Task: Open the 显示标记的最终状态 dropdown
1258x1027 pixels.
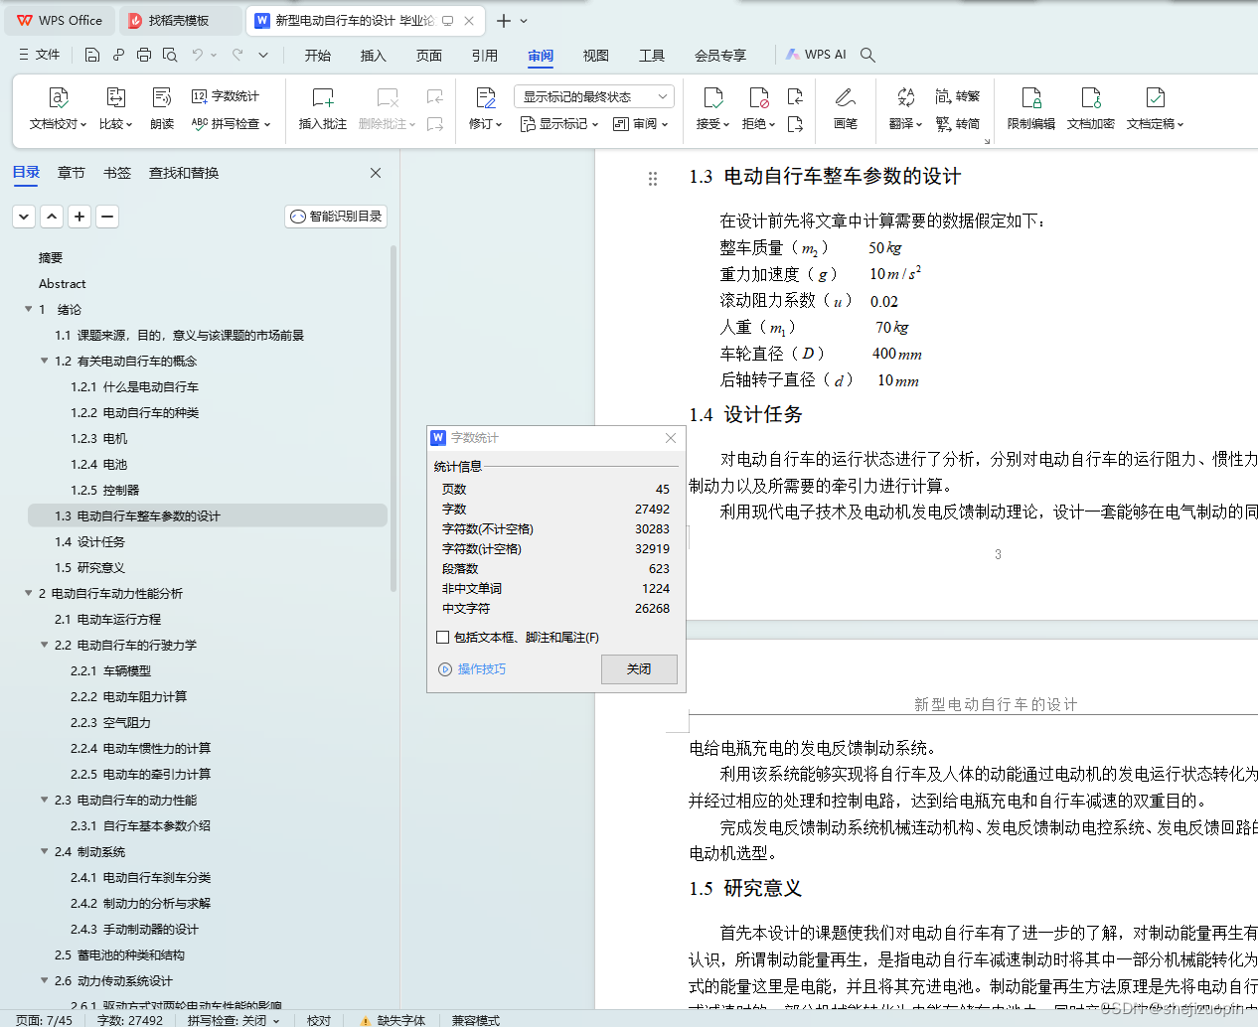Action: coord(594,96)
